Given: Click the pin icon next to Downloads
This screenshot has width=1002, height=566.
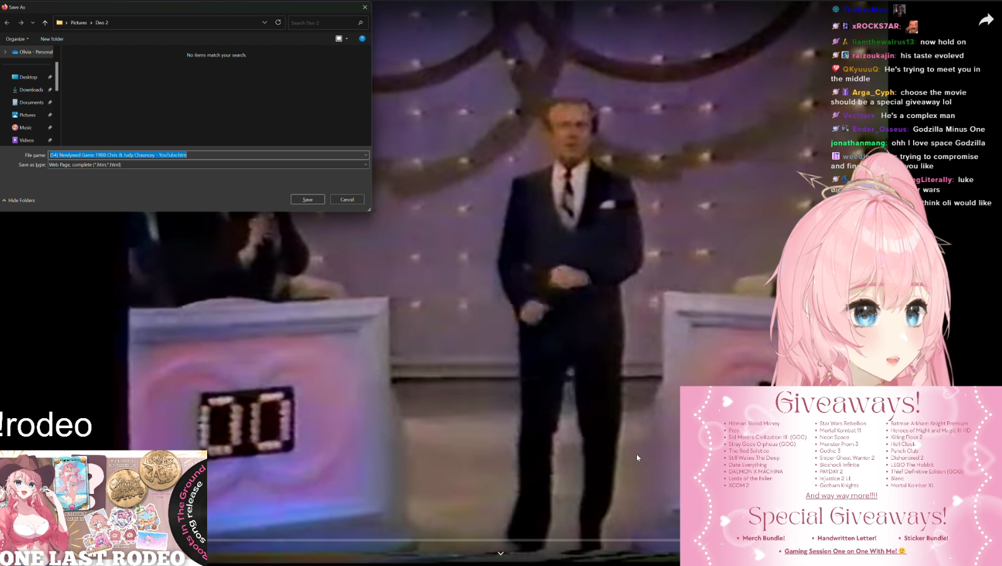Looking at the screenshot, I should pyautogui.click(x=50, y=89).
